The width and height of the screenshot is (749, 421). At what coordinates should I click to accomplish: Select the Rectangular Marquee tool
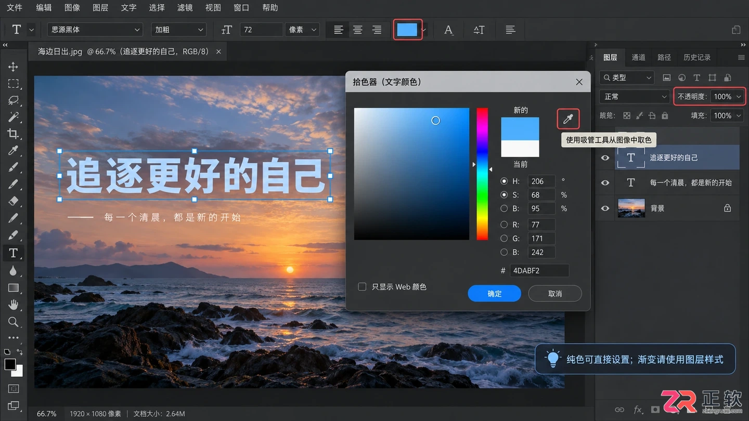[14, 84]
